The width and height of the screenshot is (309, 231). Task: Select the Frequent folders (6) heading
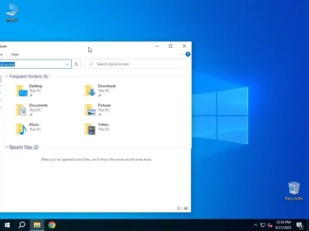coord(29,76)
